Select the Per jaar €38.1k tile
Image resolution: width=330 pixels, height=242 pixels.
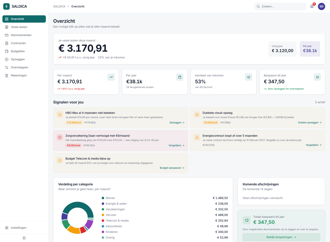pyautogui.click(x=310, y=49)
